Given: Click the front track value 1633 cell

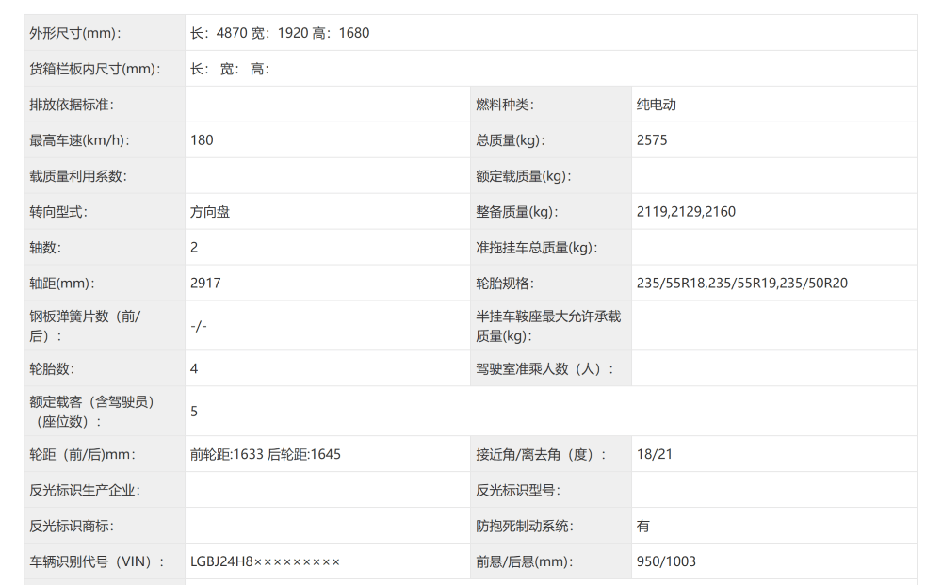Looking at the screenshot, I should pyautogui.click(x=226, y=454).
